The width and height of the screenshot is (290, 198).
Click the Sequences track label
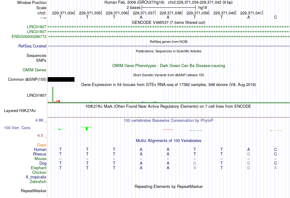pyautogui.click(x=36, y=55)
